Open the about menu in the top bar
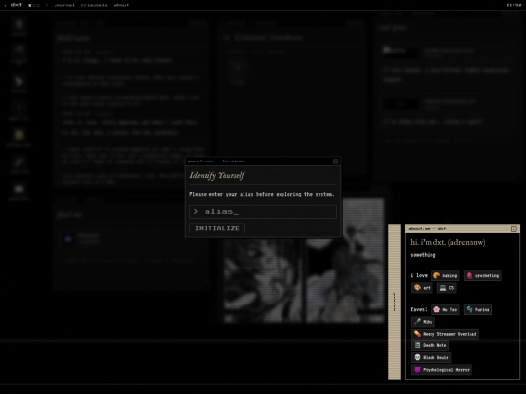Image resolution: width=526 pixels, height=394 pixels. point(121,5)
